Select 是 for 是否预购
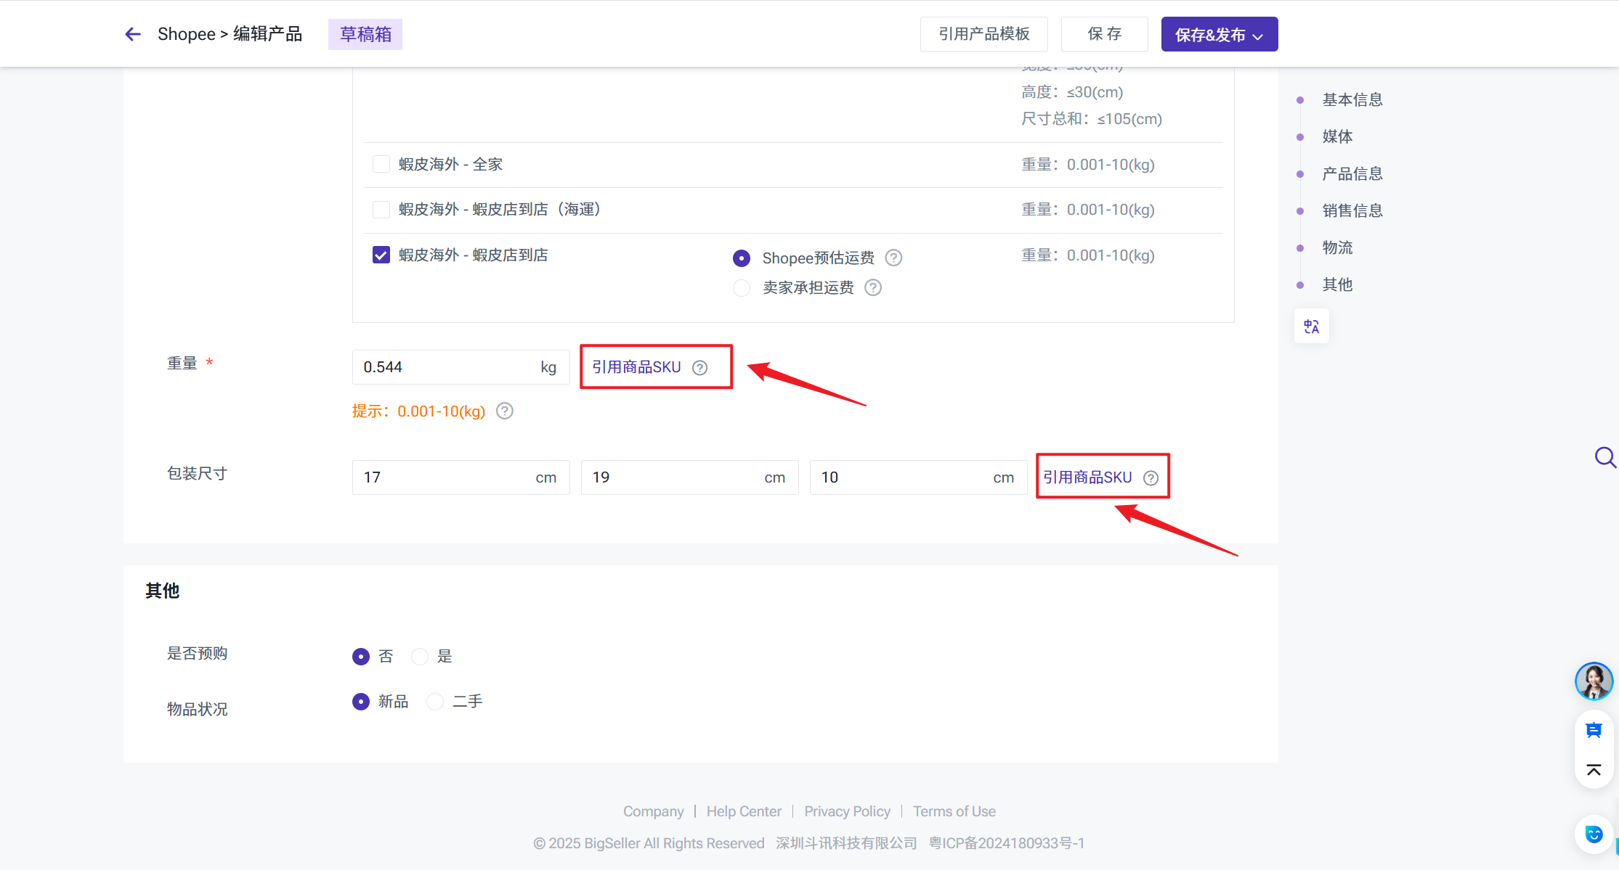The height and width of the screenshot is (870, 1619). [x=420, y=657]
